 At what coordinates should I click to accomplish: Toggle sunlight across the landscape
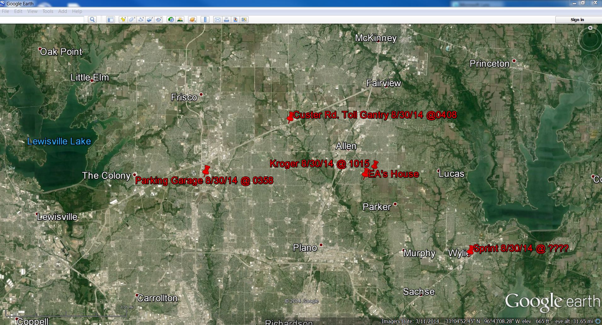pos(180,20)
